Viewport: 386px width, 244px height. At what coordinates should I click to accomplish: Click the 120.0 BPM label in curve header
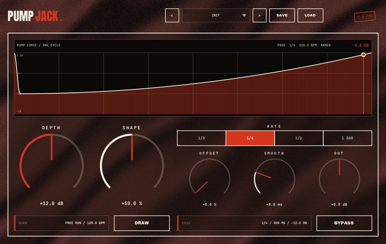coord(308,45)
